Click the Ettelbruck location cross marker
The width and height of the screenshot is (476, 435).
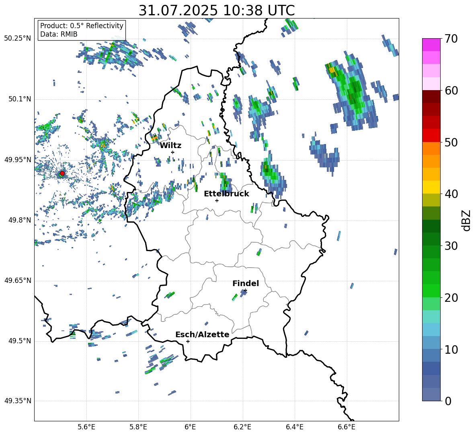point(217,200)
